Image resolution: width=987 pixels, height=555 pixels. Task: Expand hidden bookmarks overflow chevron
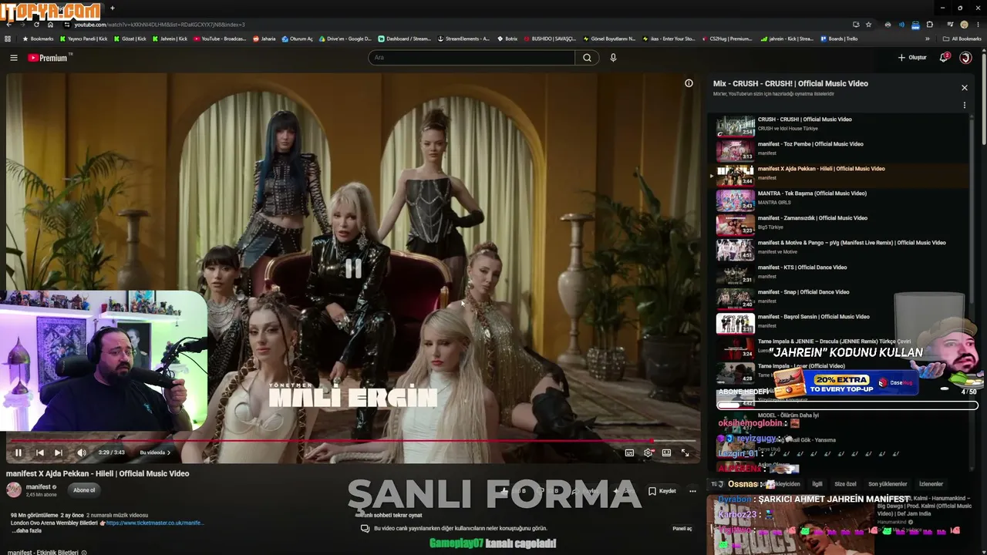pyautogui.click(x=928, y=39)
